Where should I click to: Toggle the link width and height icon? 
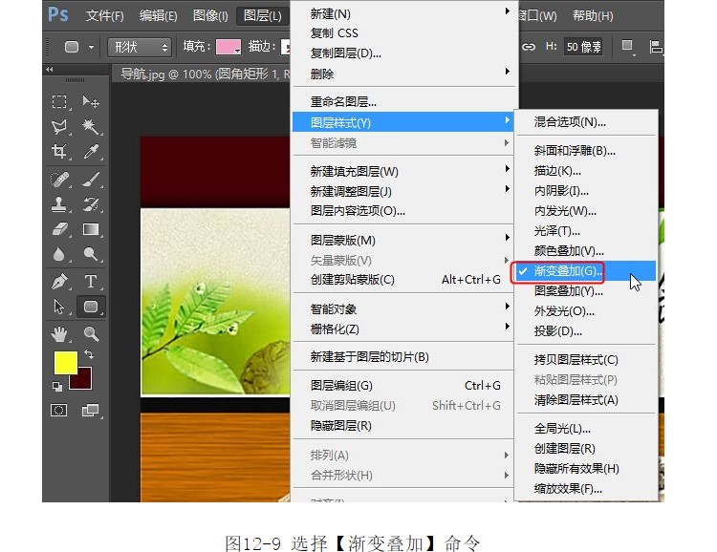(x=529, y=46)
